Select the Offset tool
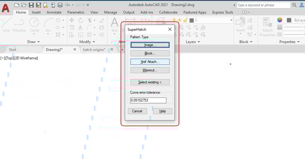This screenshot has width=305, height=159. point(102,35)
